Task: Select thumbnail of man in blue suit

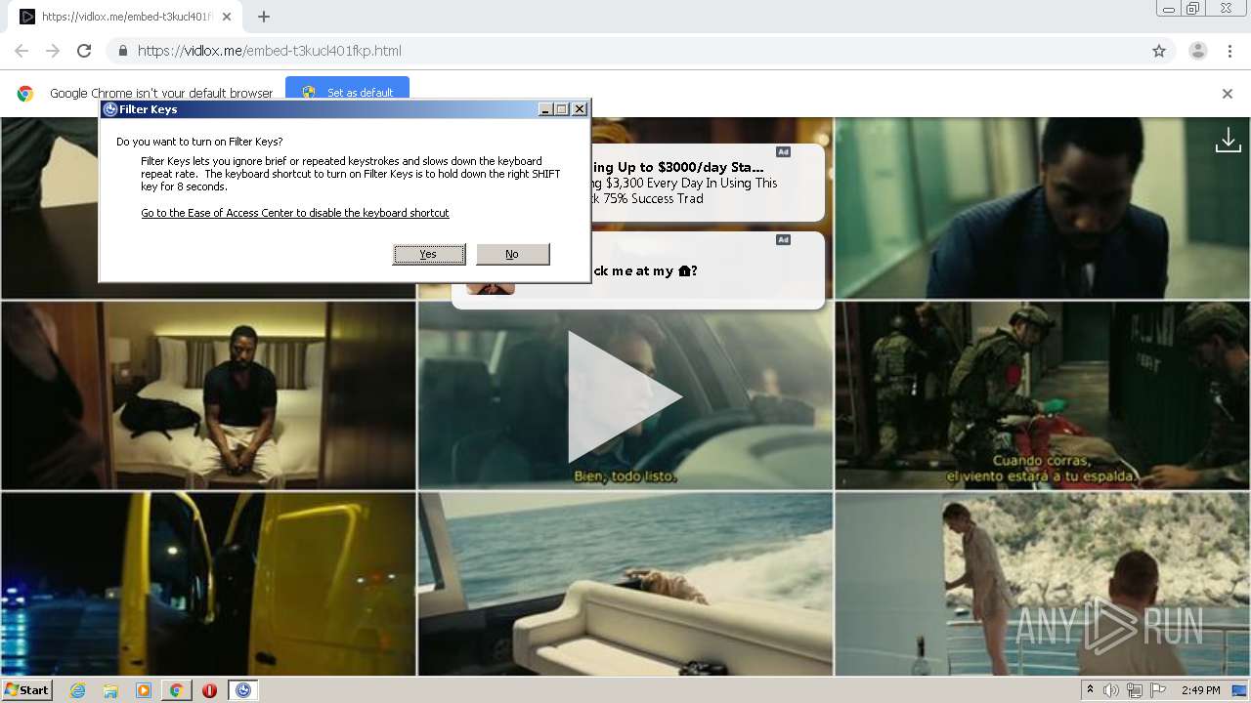Action: pos(1042,208)
